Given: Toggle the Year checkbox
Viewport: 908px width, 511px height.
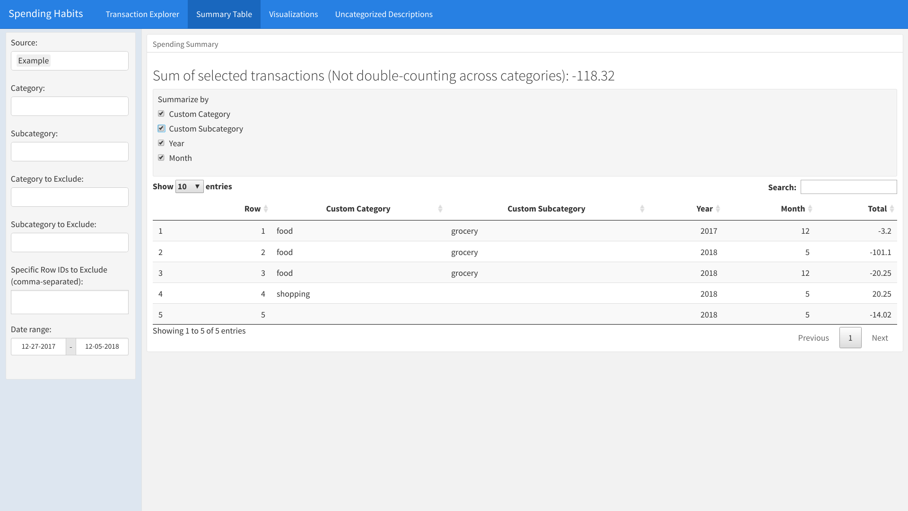Looking at the screenshot, I should [x=161, y=143].
